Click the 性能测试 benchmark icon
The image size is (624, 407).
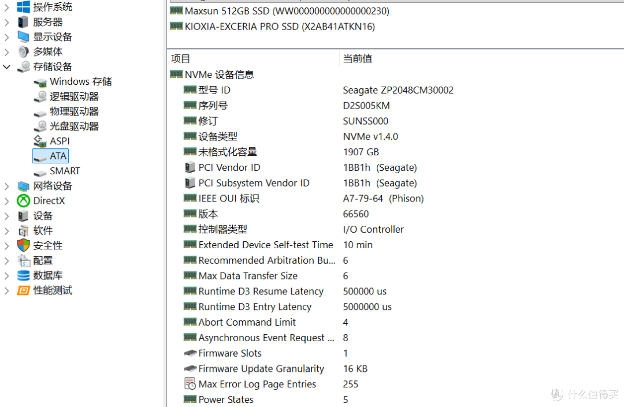pos(24,290)
